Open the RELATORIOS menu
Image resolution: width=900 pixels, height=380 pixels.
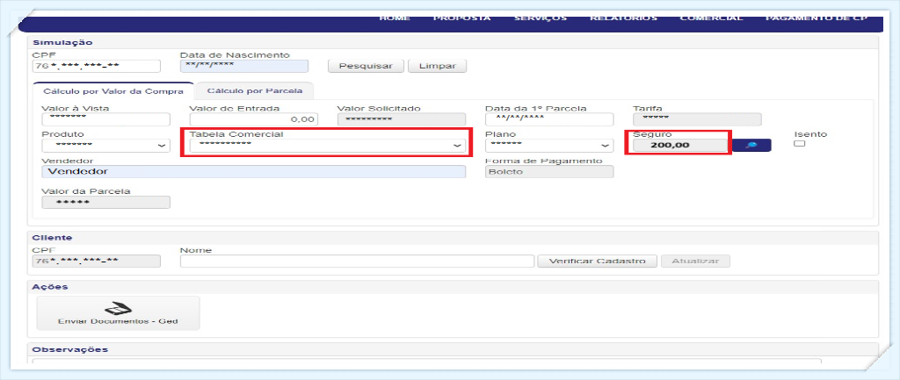pos(623,18)
